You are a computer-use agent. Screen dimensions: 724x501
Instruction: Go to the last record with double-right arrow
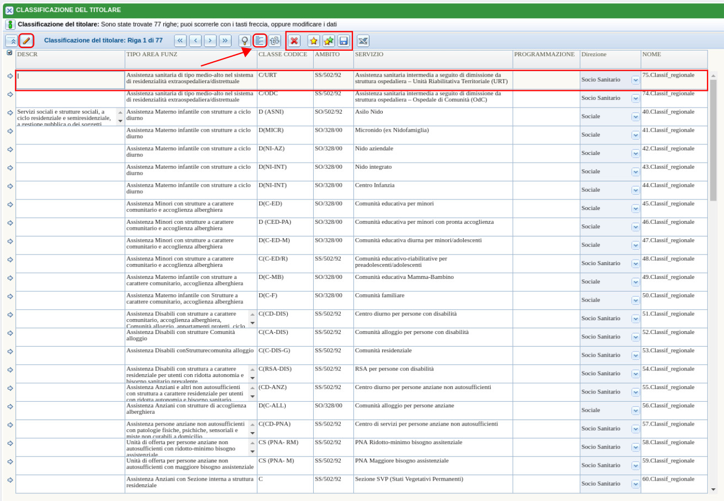(x=225, y=41)
